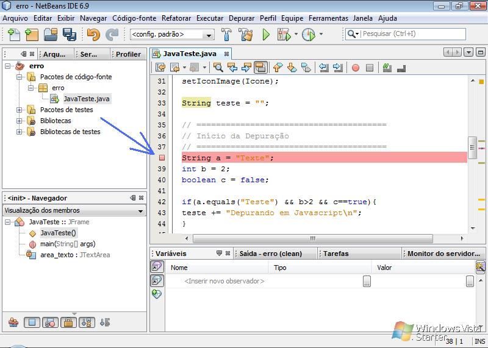Screen dimensions: 488x348
Task: Click the grayed Redo arrow icon
Action: (112, 34)
